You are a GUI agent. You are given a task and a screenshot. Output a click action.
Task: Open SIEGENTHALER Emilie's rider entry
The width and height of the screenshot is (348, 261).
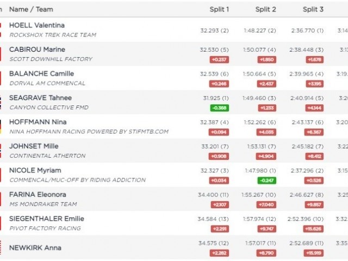[46, 219]
